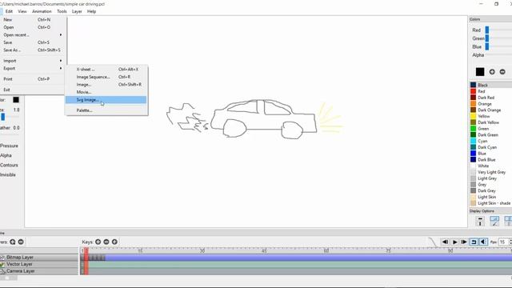Toggle the sound speaker button

pos(483,242)
